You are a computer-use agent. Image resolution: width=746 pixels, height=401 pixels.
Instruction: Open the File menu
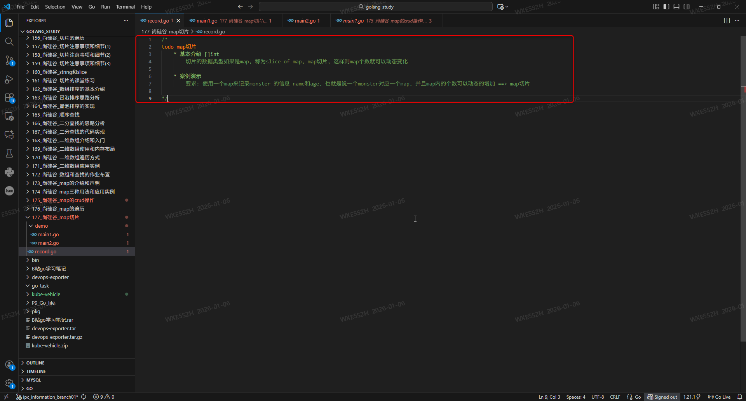[21, 7]
